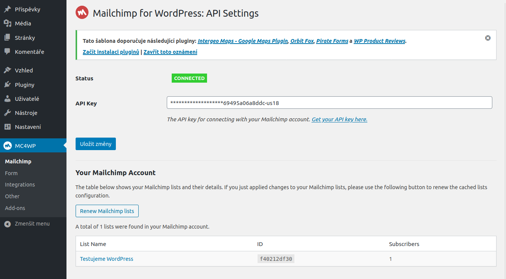Open the Get your API key here link

click(339, 119)
